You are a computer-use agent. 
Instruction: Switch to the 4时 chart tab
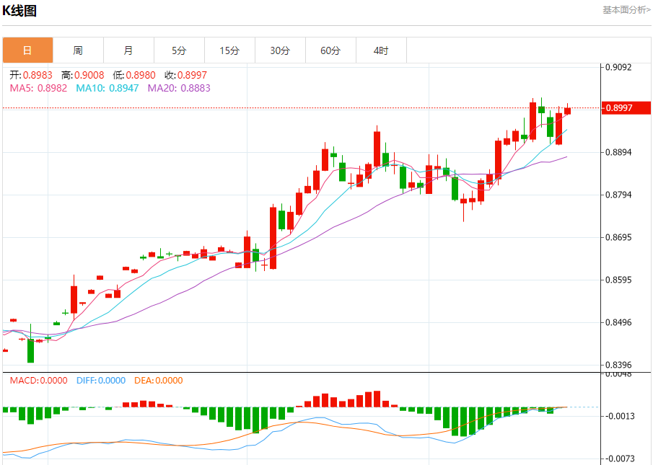pyautogui.click(x=381, y=50)
